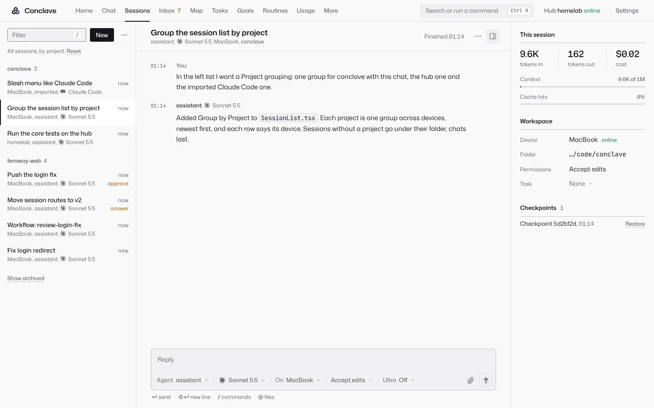Viewport: 654px width, 408px height.
Task: Open the Inbox tab with 7 items
Action: [x=170, y=10]
